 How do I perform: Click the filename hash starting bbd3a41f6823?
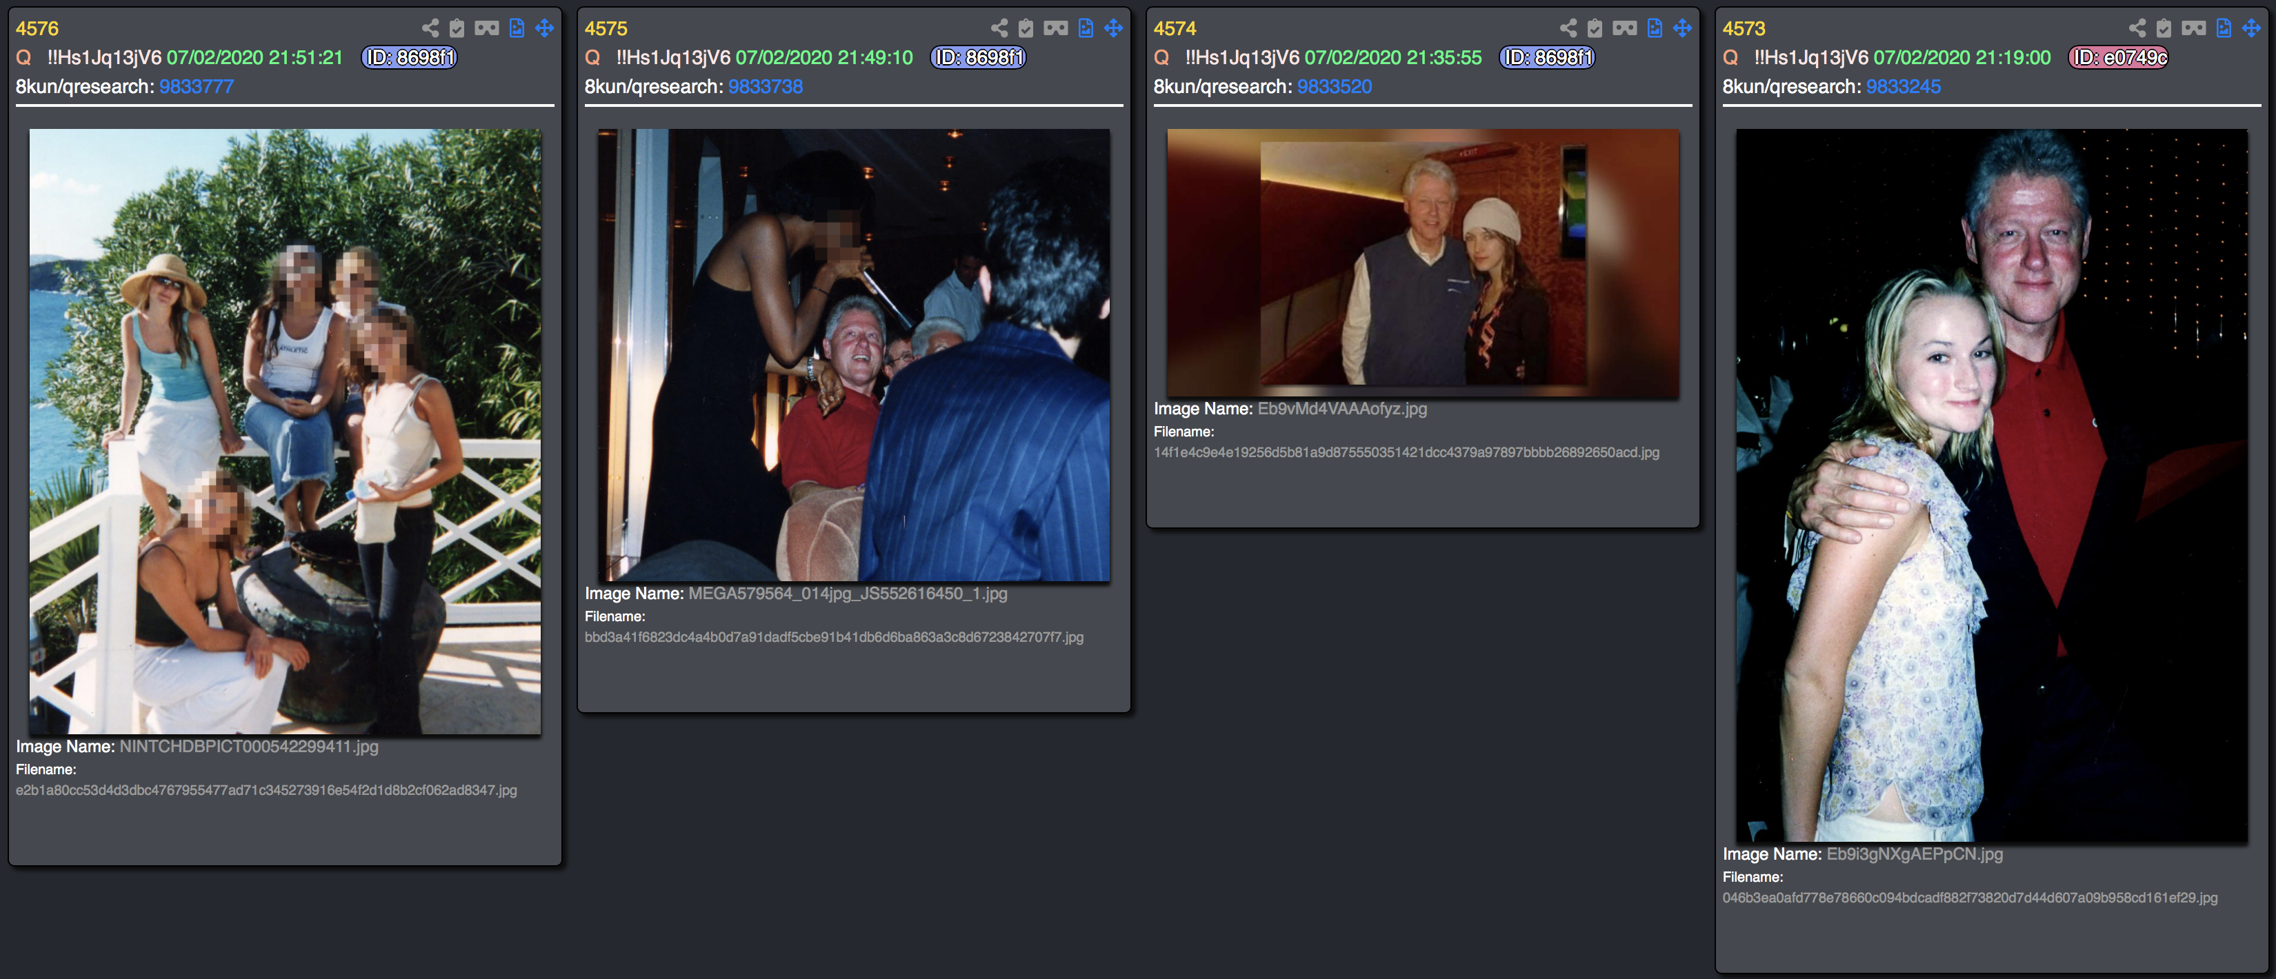click(834, 637)
